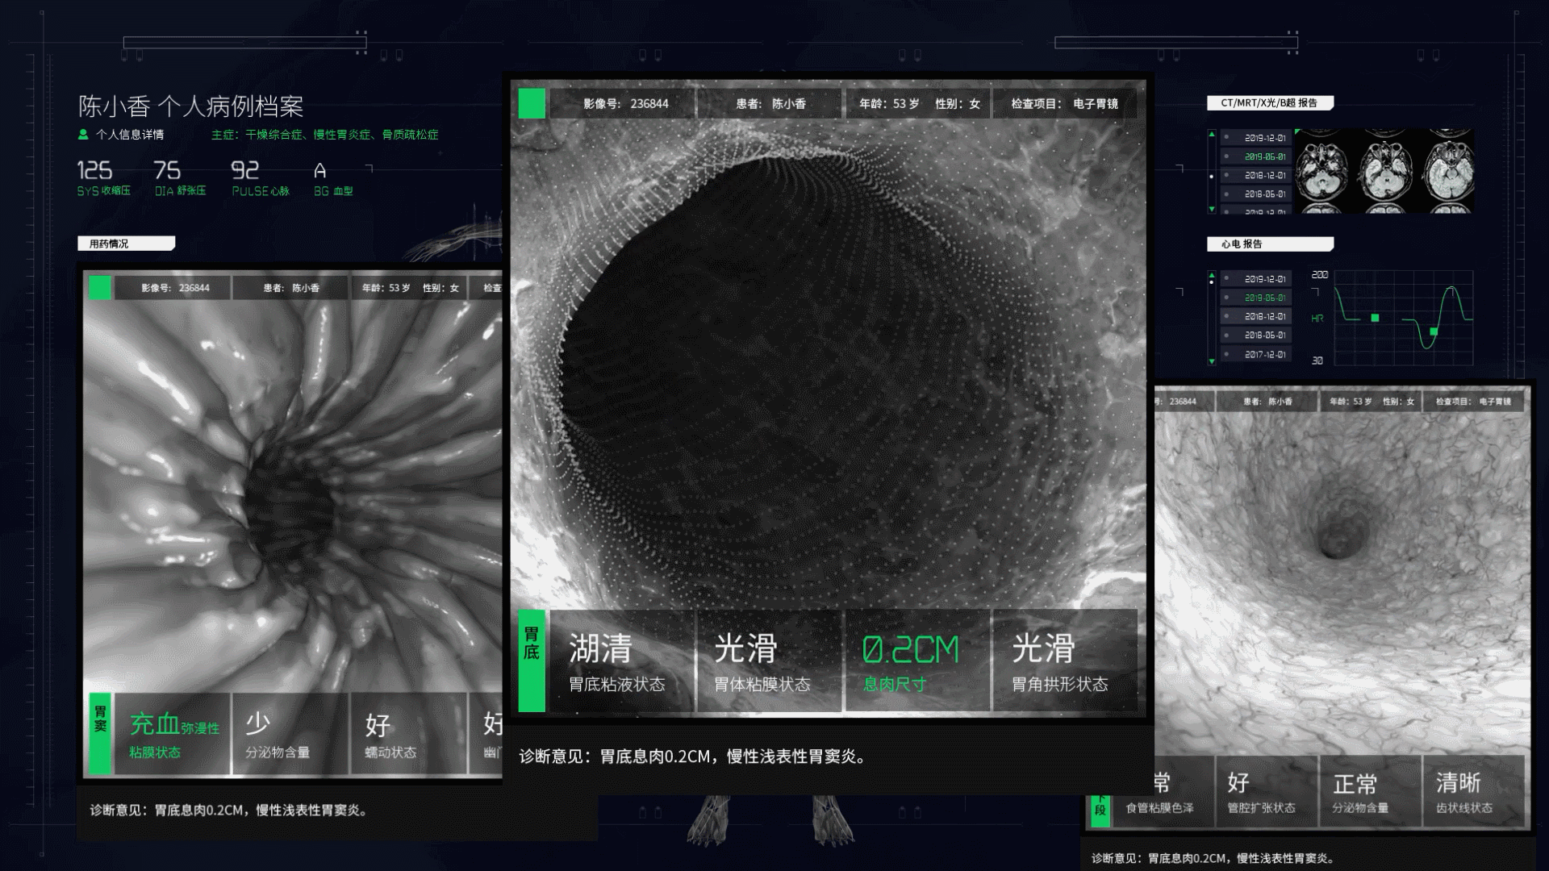
Task: Click 年龄: 53岁 性别: 女 in the center header
Action: (x=919, y=104)
